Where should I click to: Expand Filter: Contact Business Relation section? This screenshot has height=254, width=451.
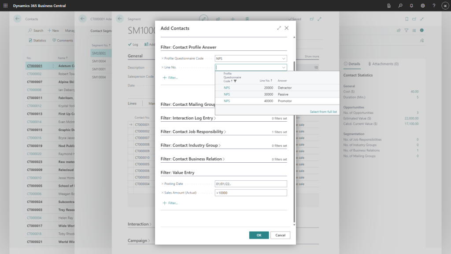pyautogui.click(x=192, y=159)
